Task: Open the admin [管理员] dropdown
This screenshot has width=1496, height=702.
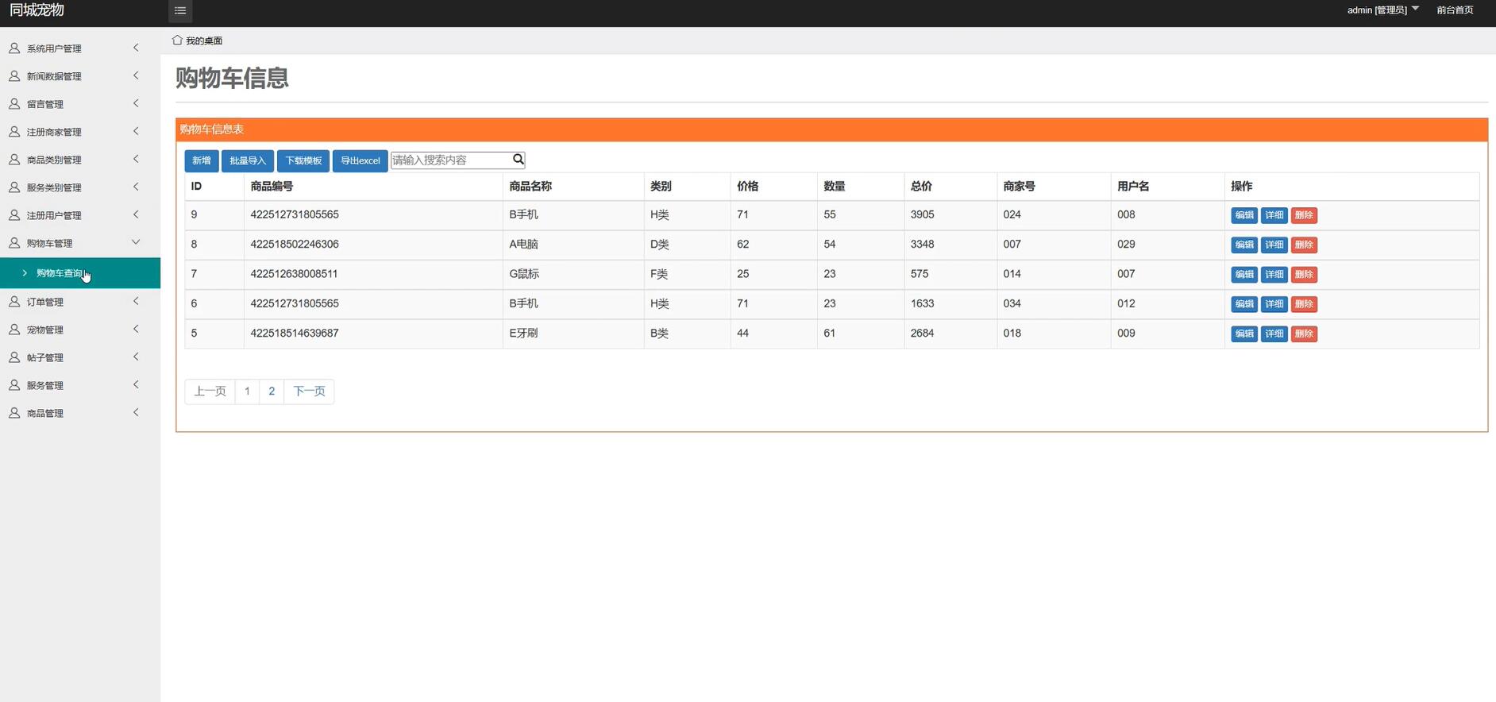Action: coord(1382,10)
